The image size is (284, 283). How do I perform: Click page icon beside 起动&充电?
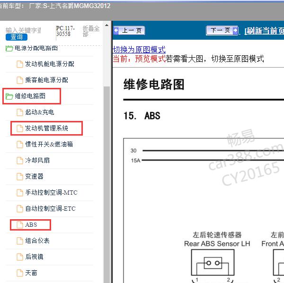pyautogui.click(x=20, y=112)
